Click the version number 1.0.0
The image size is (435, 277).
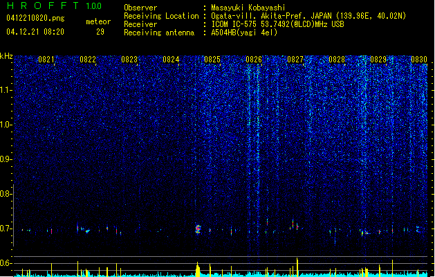[x=94, y=6]
